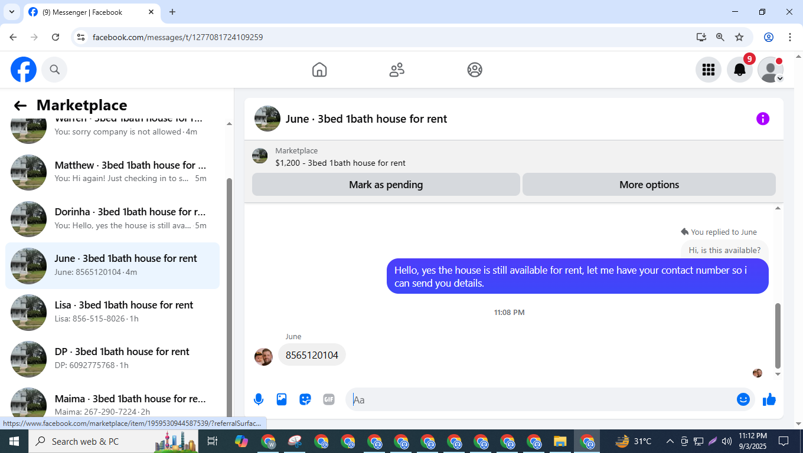Image resolution: width=803 pixels, height=453 pixels.
Task: Click the zoom magnifier icon in address bar
Action: pyautogui.click(x=720, y=37)
